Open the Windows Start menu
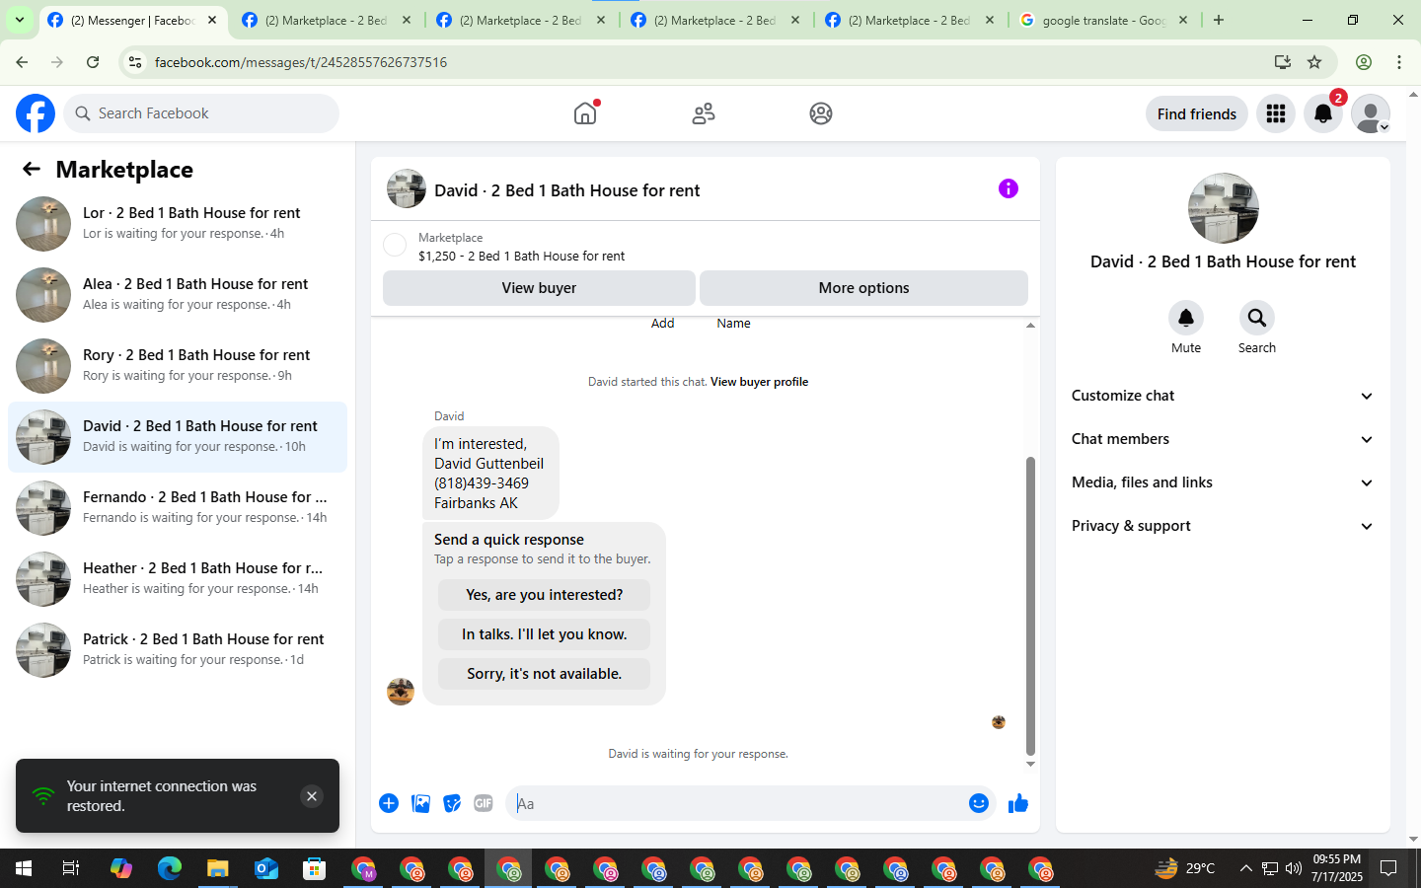The image size is (1421, 888). (x=24, y=868)
